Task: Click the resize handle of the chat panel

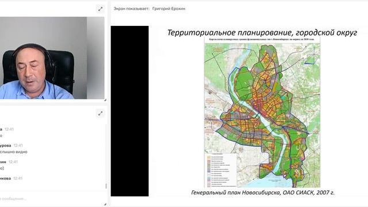Action: coord(105,204)
